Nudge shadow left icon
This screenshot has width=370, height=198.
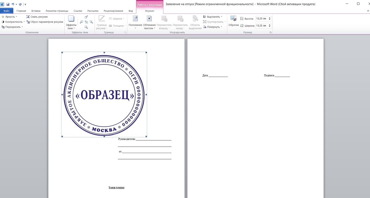(81, 22)
